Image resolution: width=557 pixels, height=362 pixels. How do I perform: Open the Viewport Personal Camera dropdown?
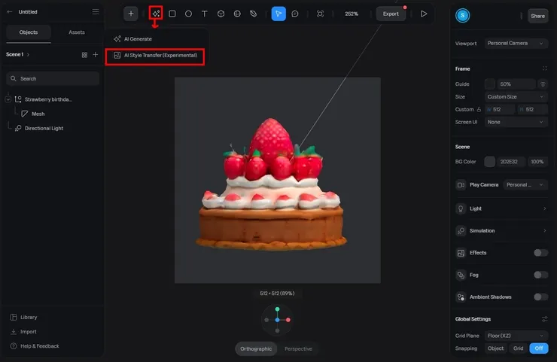[516, 44]
